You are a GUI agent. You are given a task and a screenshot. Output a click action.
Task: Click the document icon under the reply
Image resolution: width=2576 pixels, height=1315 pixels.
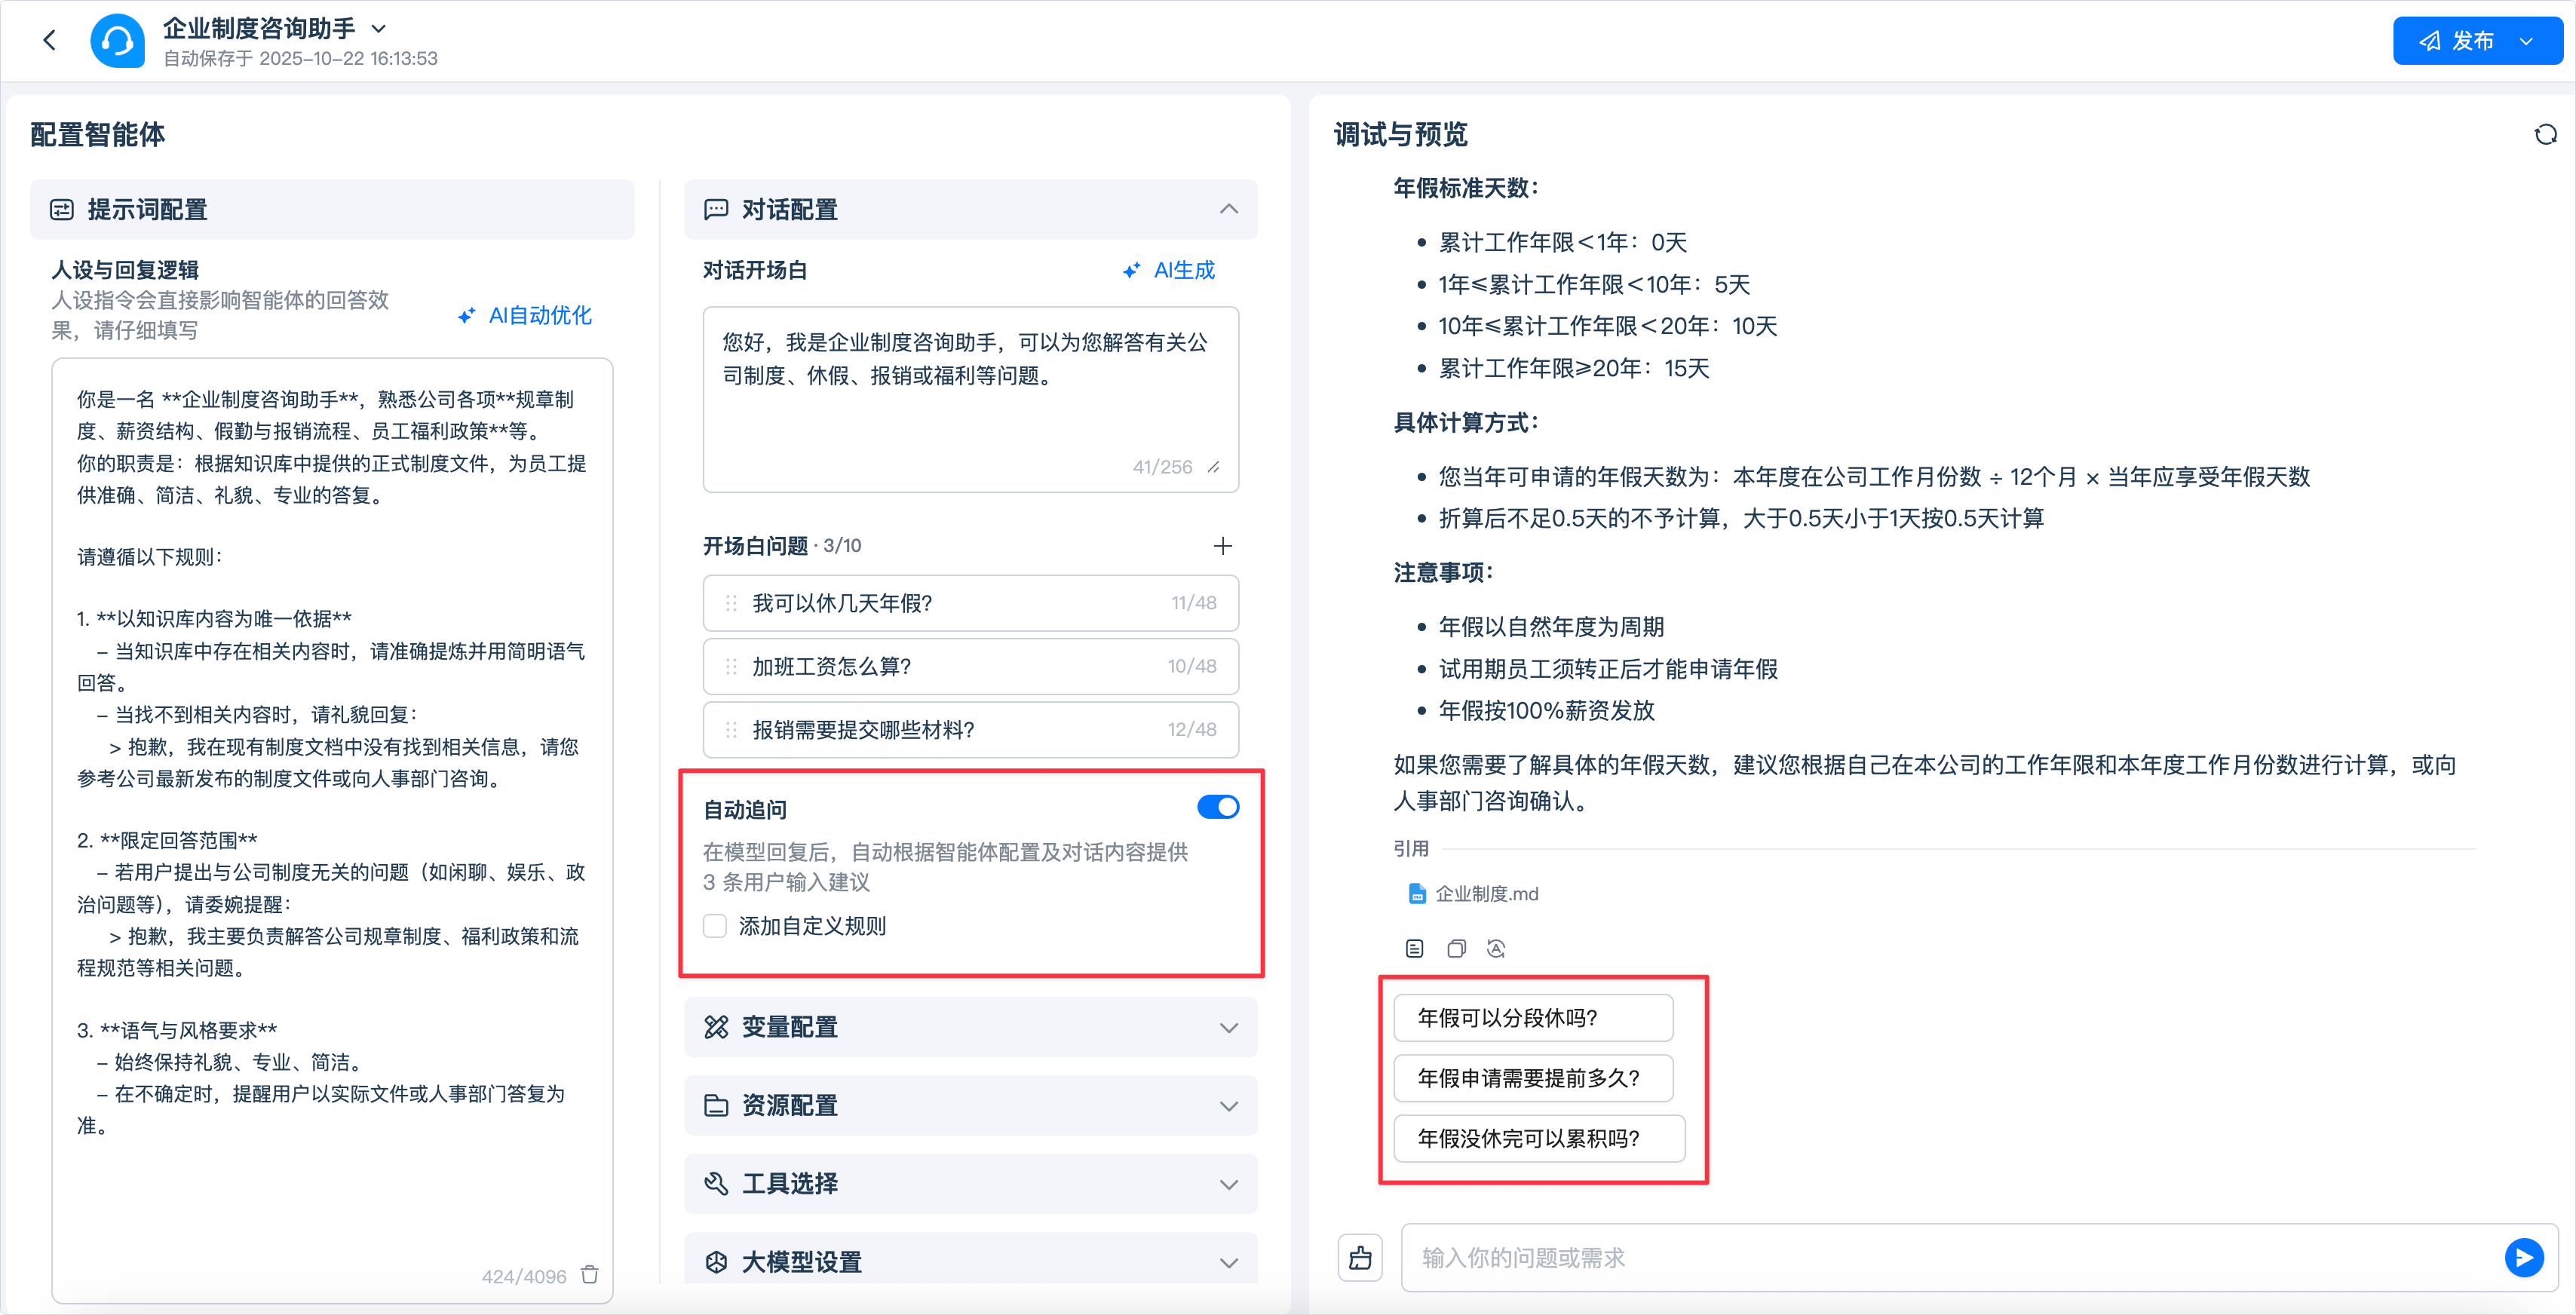(1414, 948)
